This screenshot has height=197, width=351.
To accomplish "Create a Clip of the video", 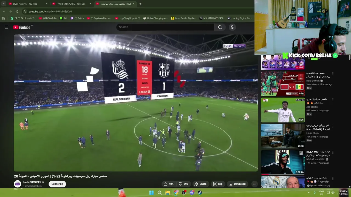I will coord(217,184).
